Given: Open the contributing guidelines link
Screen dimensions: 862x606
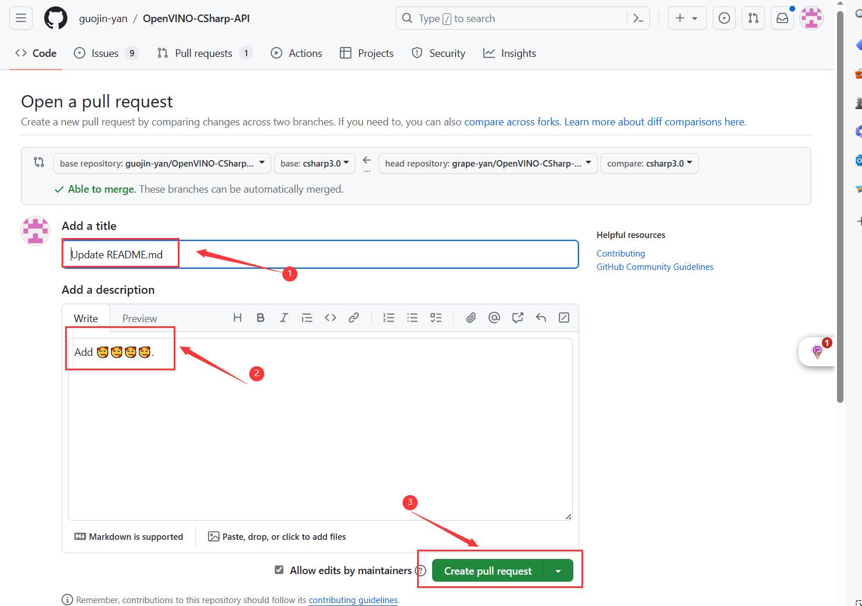Looking at the screenshot, I should coord(353,600).
